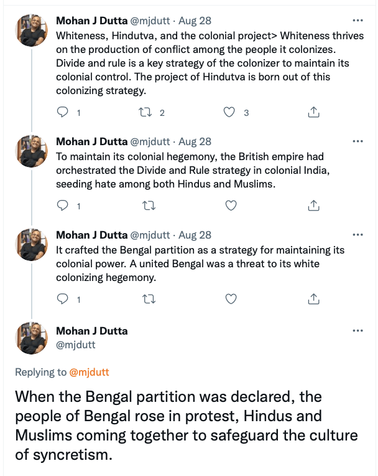
Task: Open more options on the main tweet
Action: click(357, 330)
